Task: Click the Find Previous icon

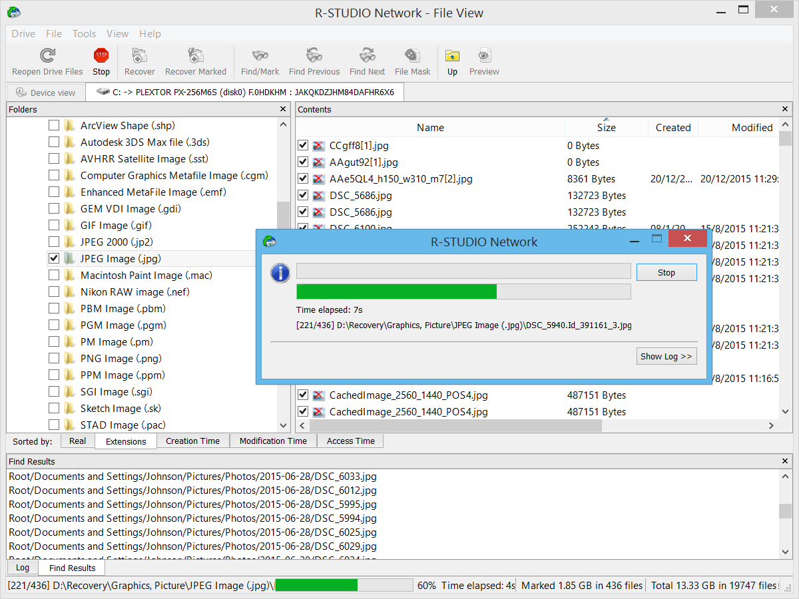Action: (x=314, y=61)
